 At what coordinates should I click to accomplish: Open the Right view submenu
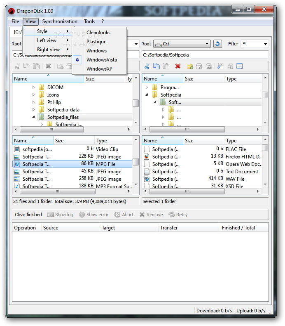click(x=47, y=50)
